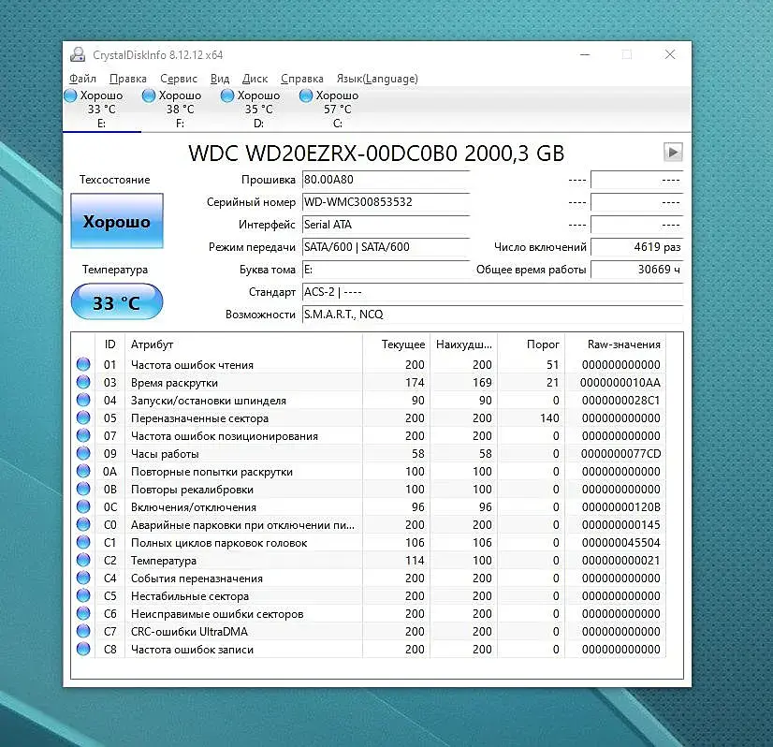Click the S.M.A.R.T., NCQ features field
This screenshot has height=747, width=773.
click(x=492, y=315)
